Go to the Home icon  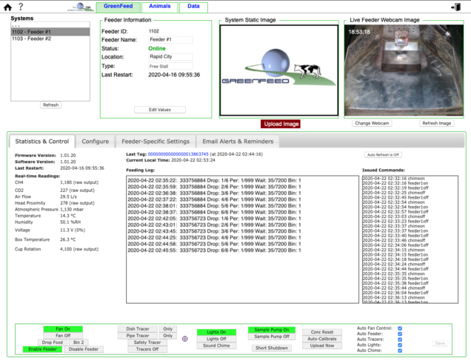point(7,7)
